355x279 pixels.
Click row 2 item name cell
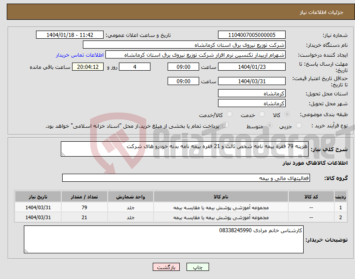coord(221,217)
